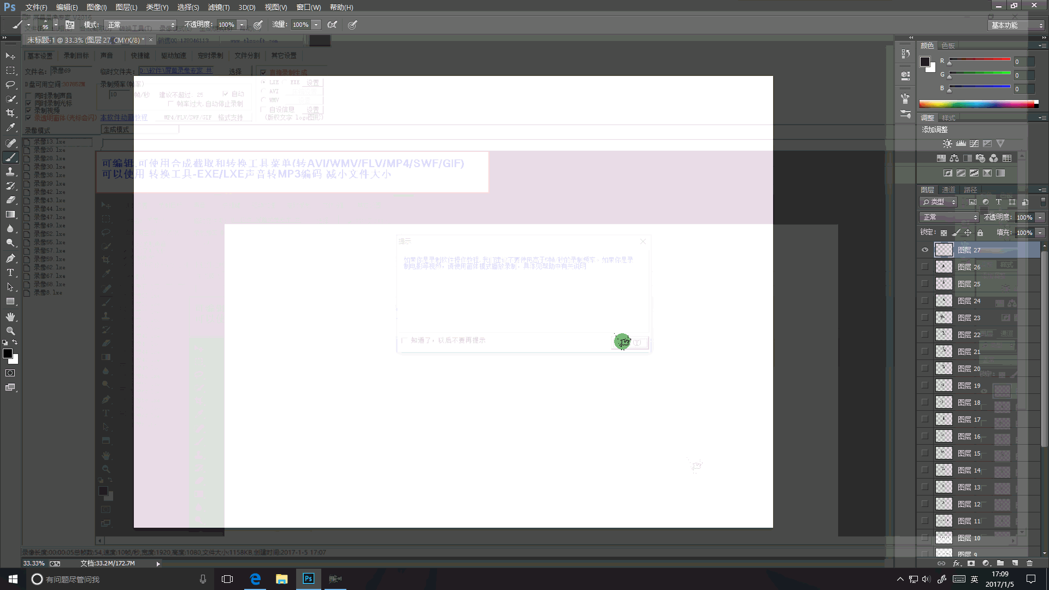This screenshot has height=590, width=1049.
Task: Show layer 图层 12 visibility box
Action: (x=925, y=504)
